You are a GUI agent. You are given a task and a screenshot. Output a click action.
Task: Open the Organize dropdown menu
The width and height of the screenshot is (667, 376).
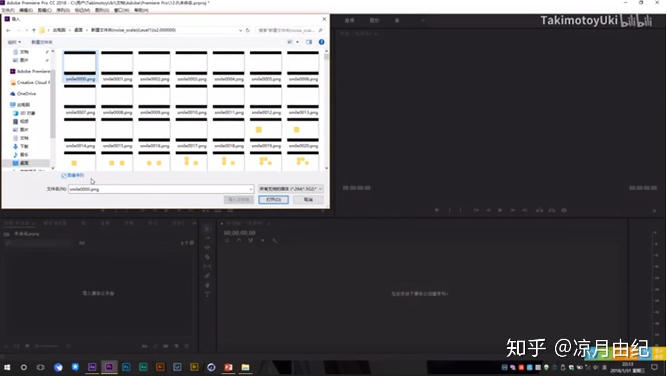[14, 42]
